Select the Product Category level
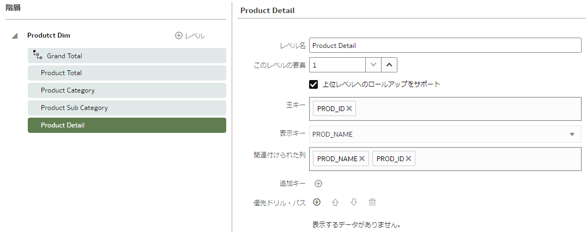The image size is (586, 232). coord(126,90)
